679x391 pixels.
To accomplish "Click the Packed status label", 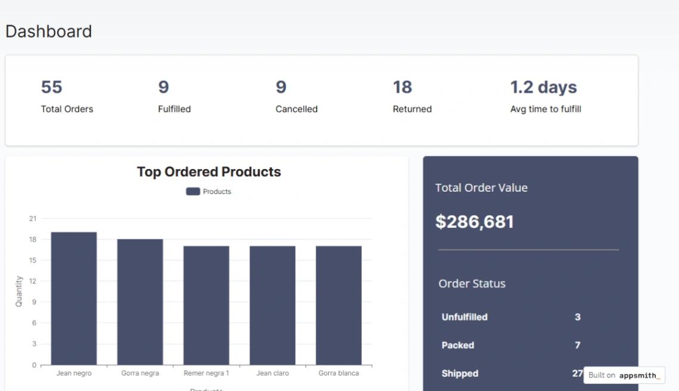I will pyautogui.click(x=457, y=345).
